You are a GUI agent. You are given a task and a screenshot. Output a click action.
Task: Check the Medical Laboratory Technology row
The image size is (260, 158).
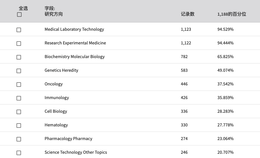coord(19,30)
